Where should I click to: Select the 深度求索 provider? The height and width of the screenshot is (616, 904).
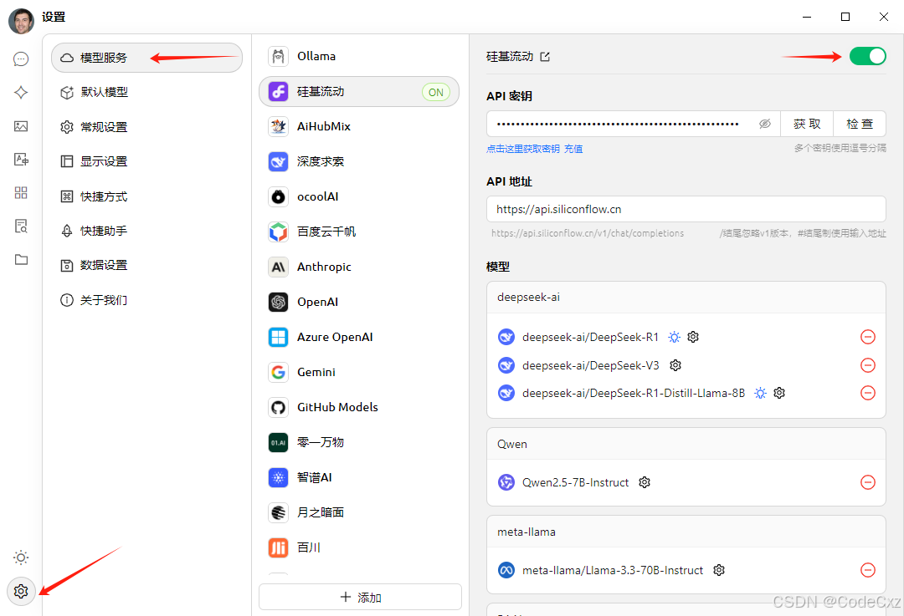click(359, 162)
